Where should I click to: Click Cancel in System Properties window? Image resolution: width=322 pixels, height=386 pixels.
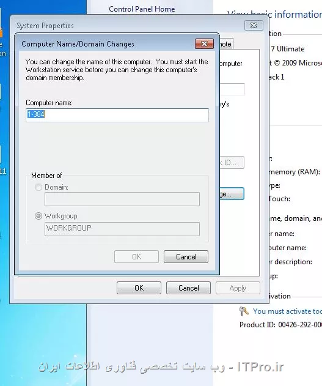[x=189, y=288]
